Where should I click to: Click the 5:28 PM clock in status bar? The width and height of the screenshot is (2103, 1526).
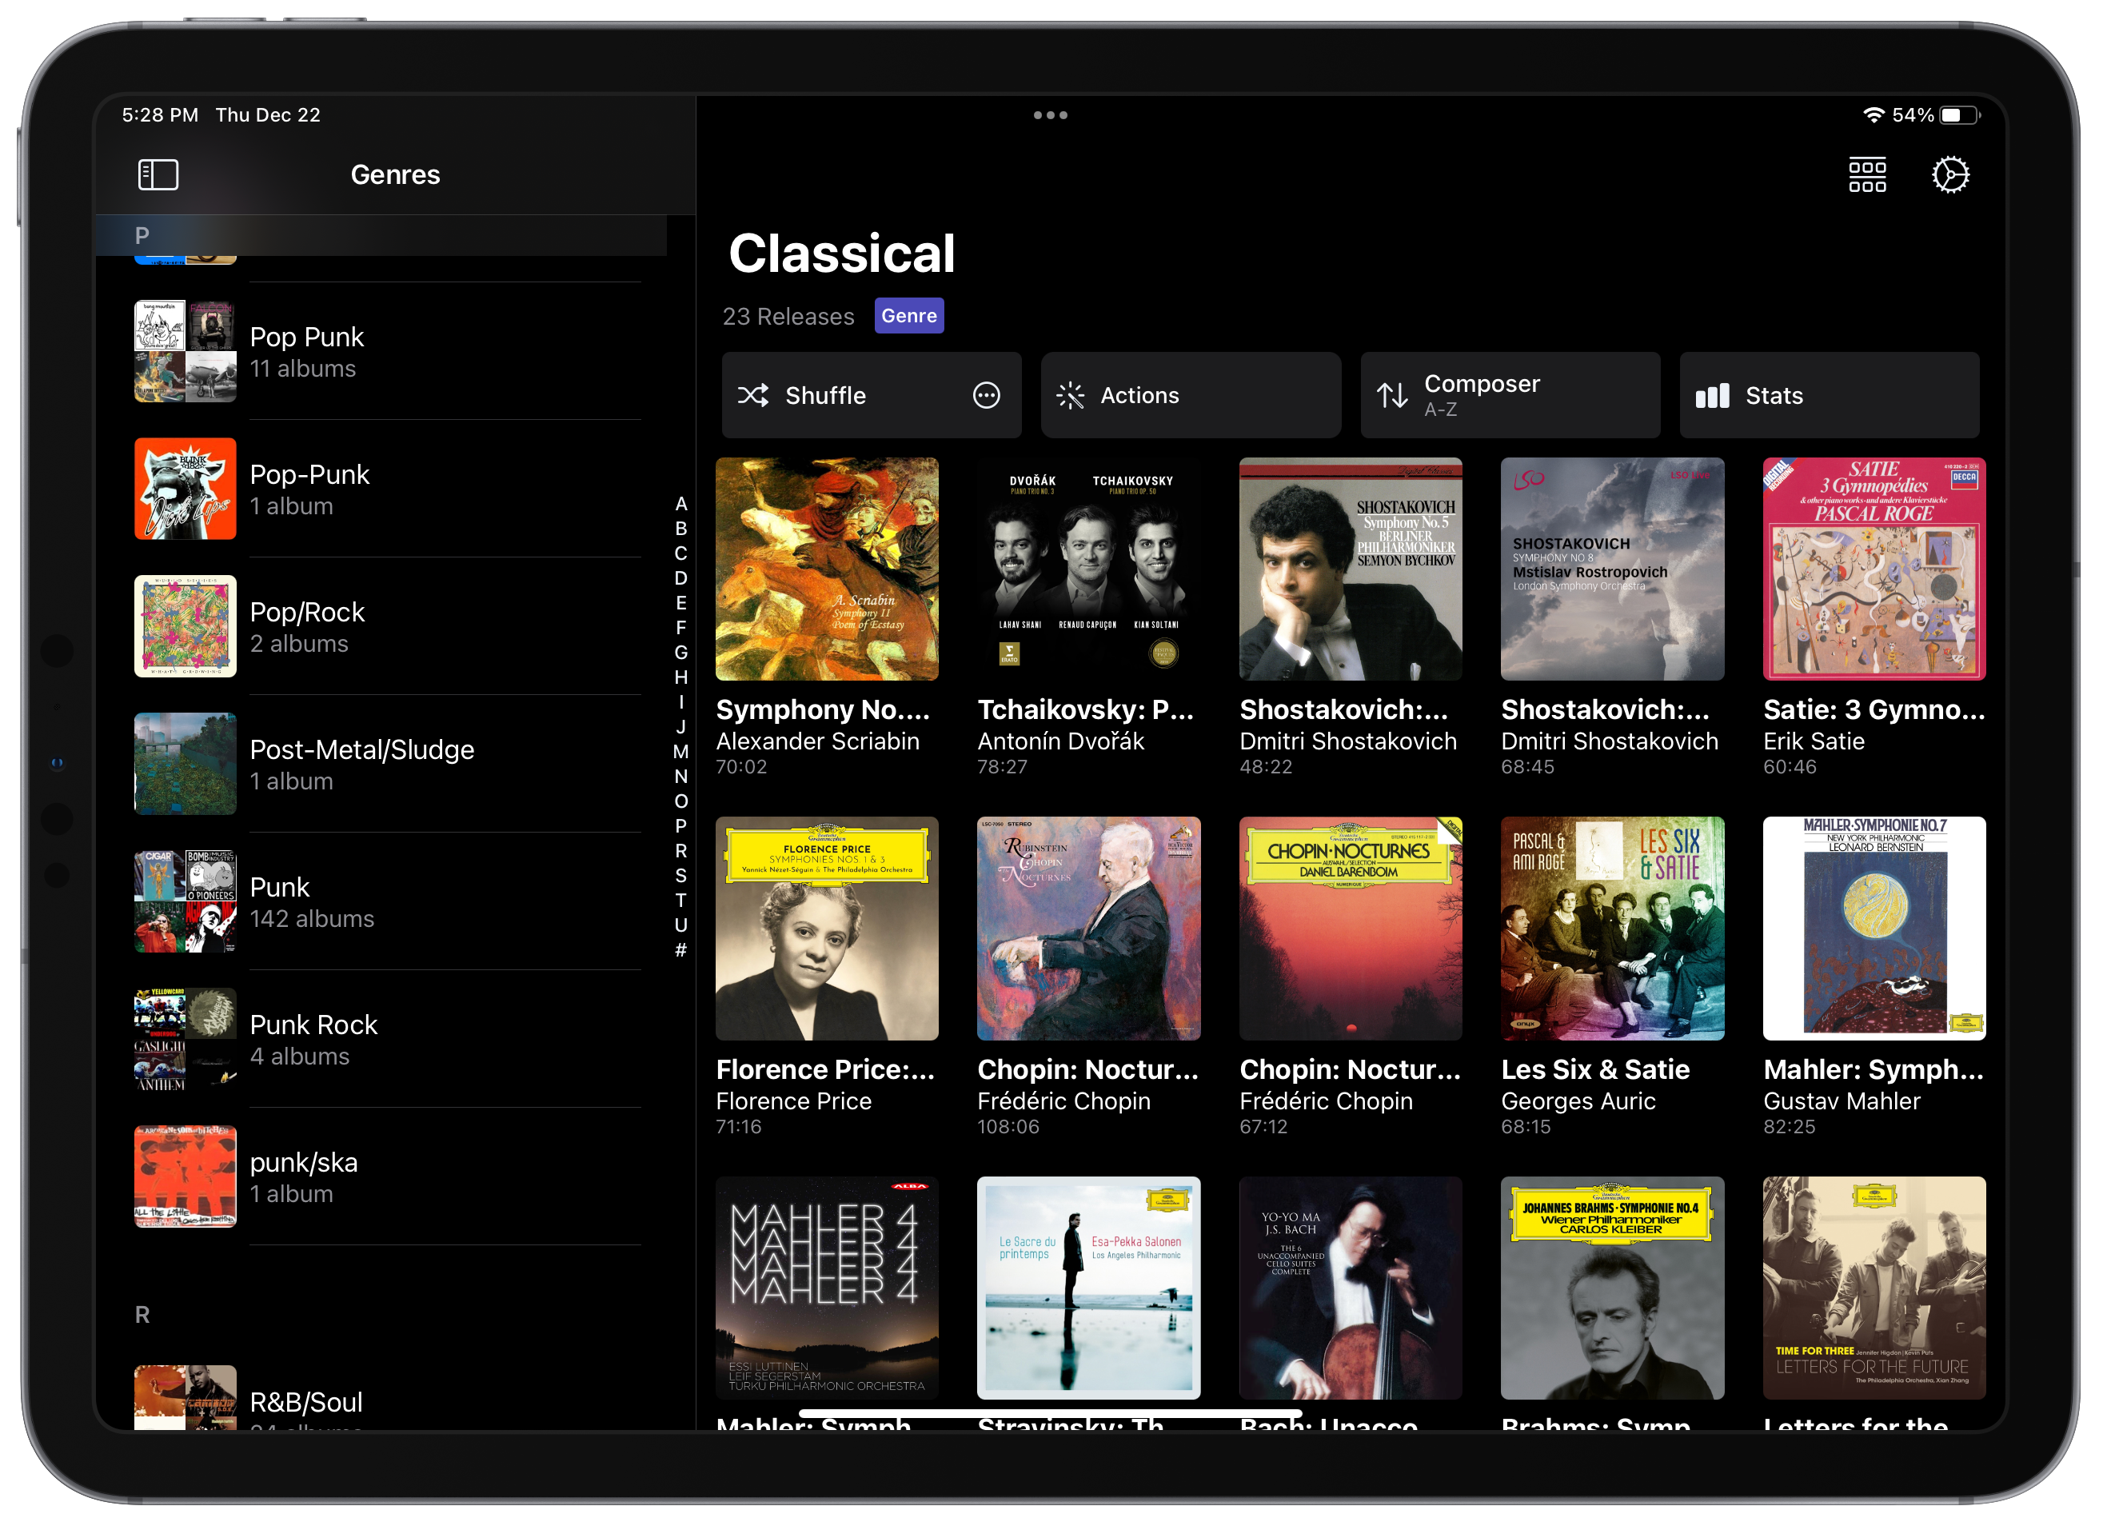point(159,115)
